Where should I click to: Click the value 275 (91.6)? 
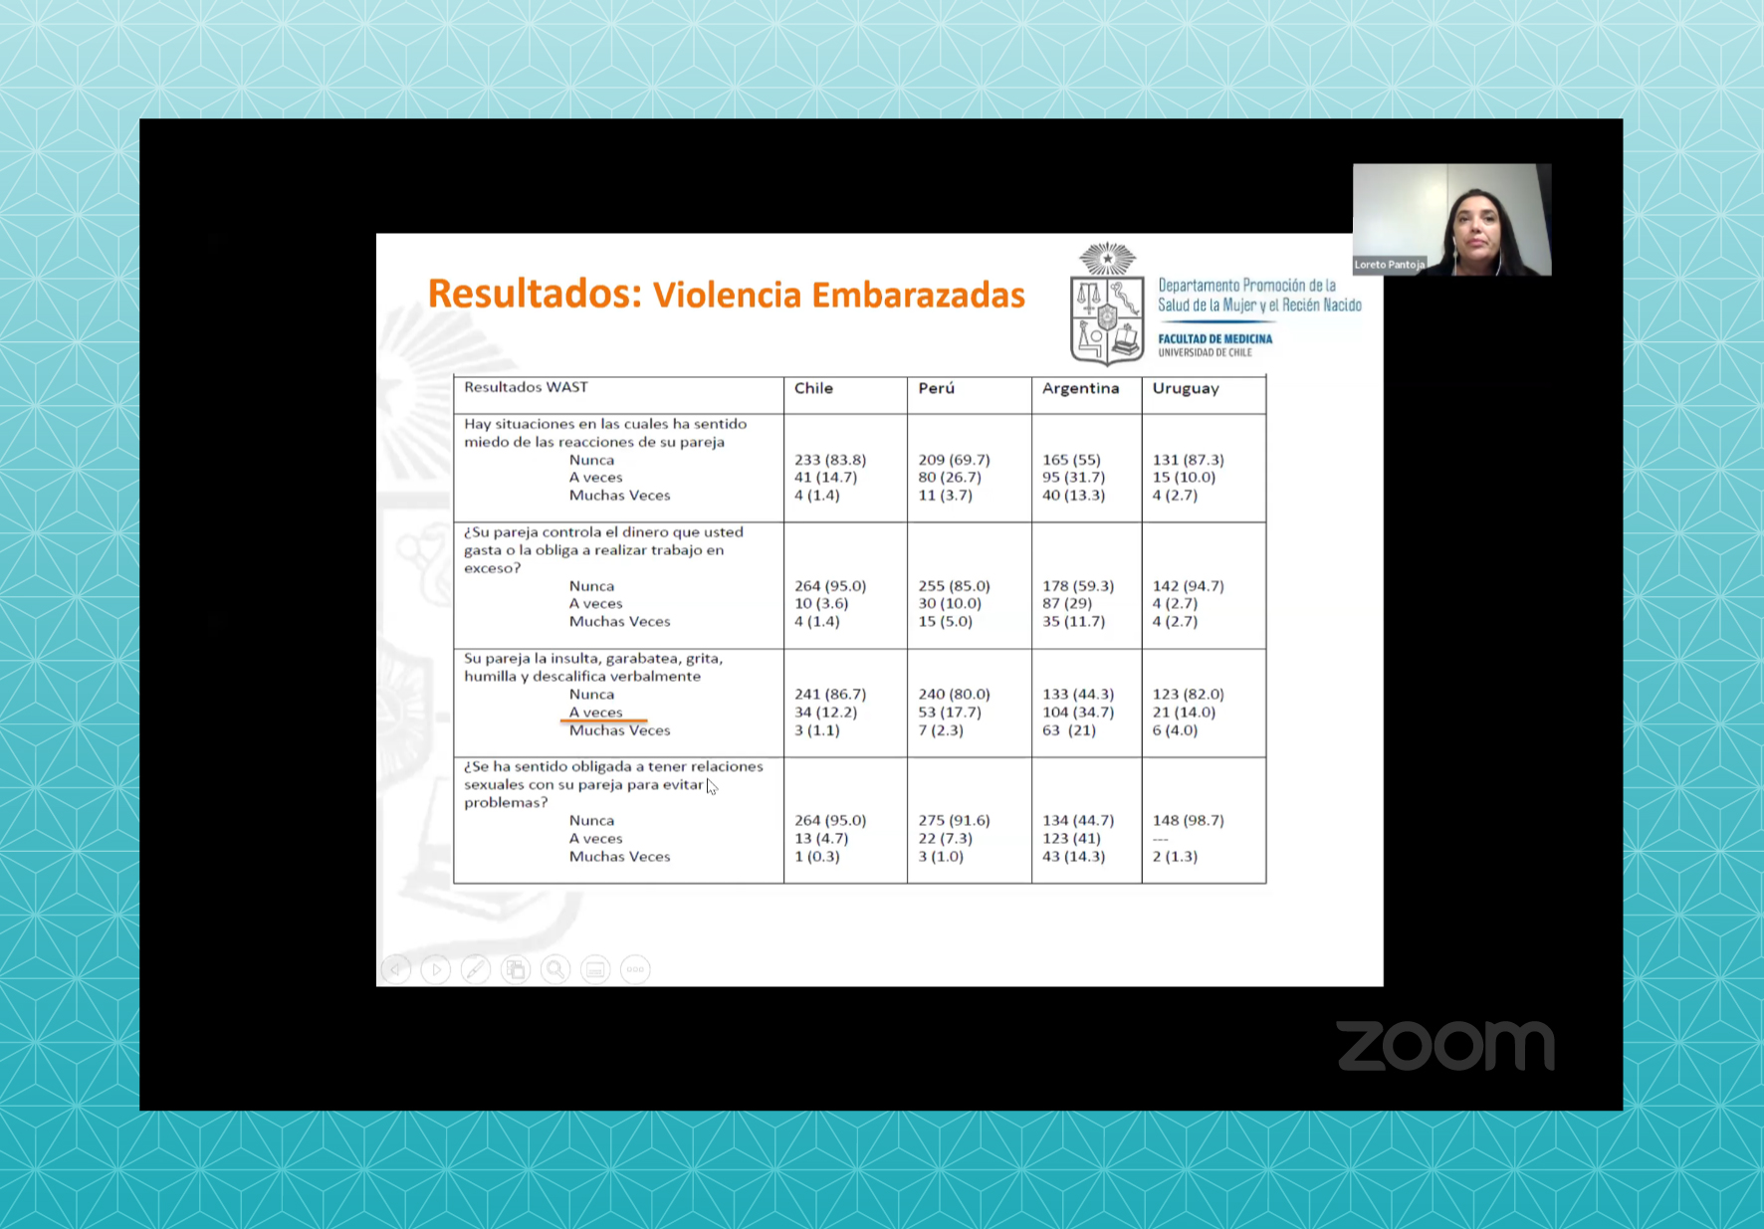pos(954,821)
